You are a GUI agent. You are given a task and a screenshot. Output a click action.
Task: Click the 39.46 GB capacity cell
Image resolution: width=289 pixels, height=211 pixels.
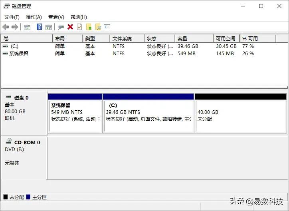(188, 46)
